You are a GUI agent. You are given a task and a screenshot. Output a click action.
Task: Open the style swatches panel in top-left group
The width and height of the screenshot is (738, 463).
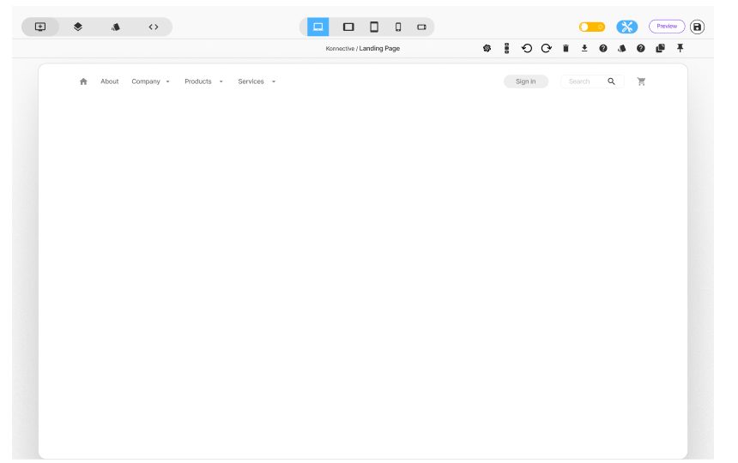point(116,27)
